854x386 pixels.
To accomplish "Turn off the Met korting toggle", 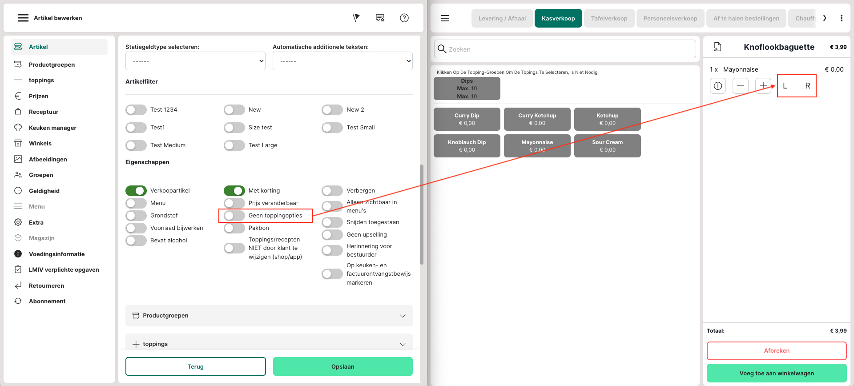I will point(234,191).
